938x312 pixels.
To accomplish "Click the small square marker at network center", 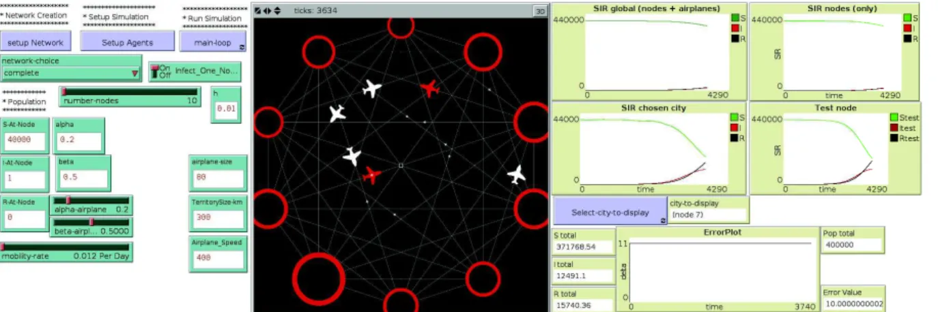I will coord(401,166).
